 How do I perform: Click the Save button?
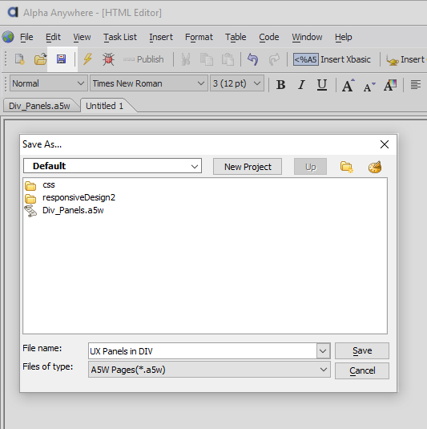[362, 350]
